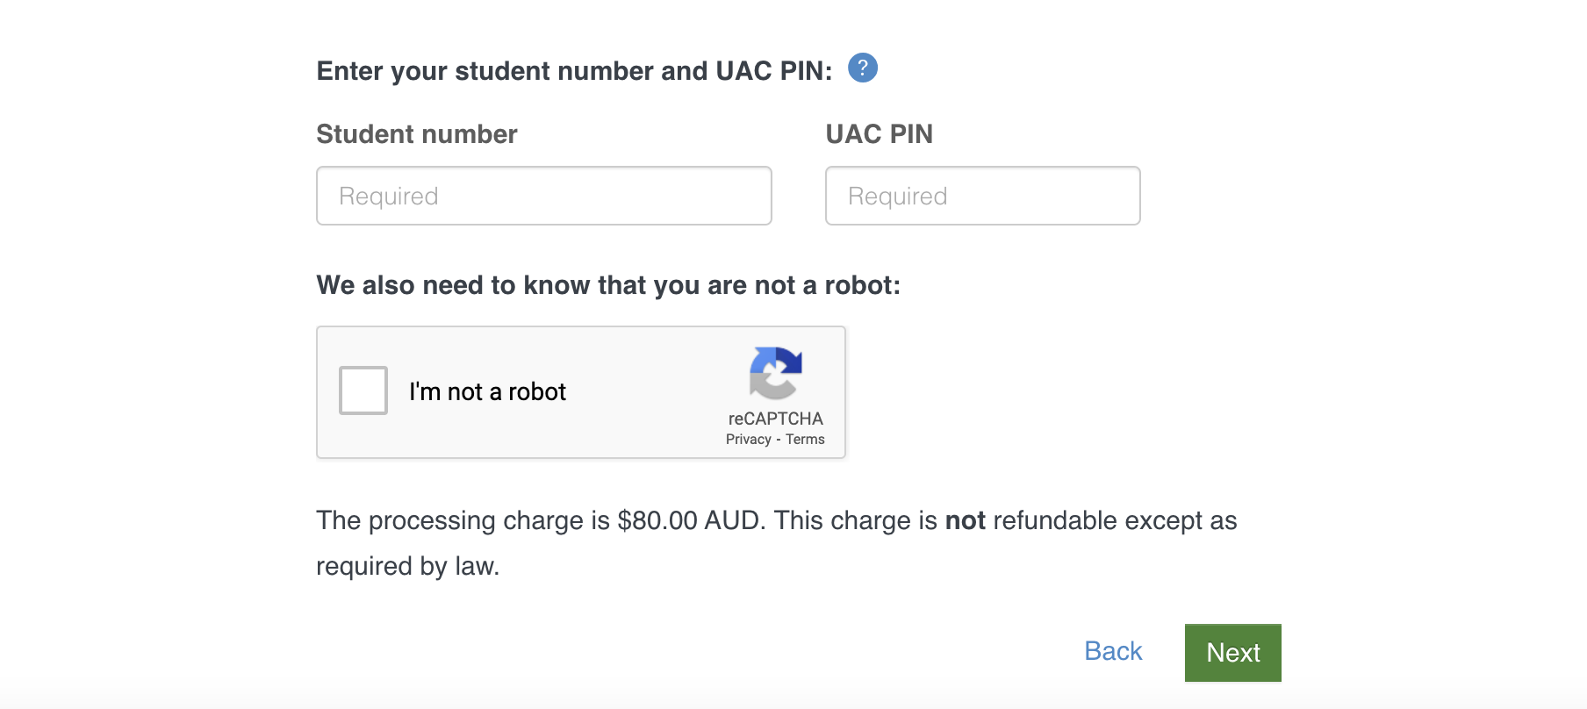The width and height of the screenshot is (1587, 709).
Task: Click the "The processing charge is" sentence start
Action: click(463, 520)
